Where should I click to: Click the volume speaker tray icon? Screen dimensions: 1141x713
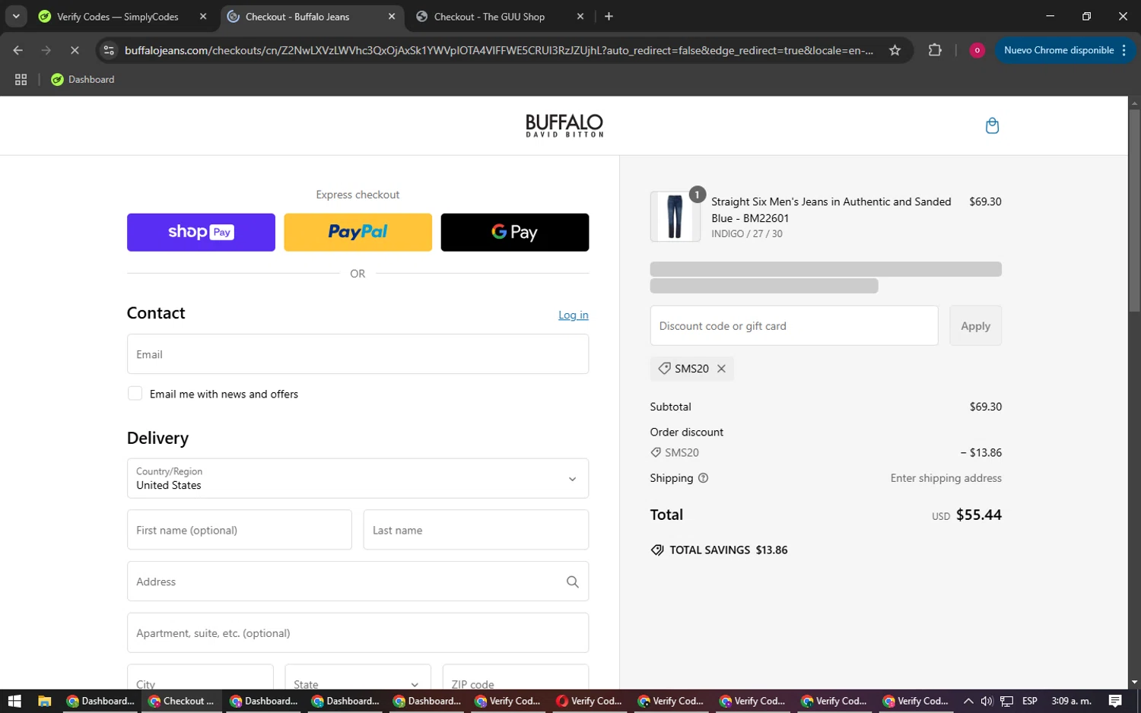click(x=987, y=701)
